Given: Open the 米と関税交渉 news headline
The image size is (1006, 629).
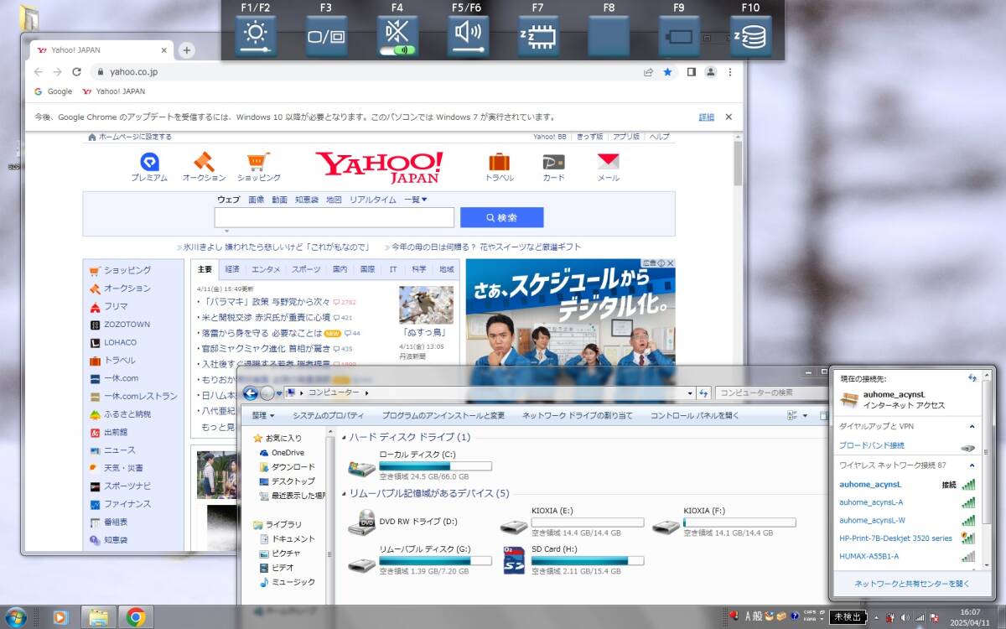Looking at the screenshot, I should pyautogui.click(x=266, y=318).
